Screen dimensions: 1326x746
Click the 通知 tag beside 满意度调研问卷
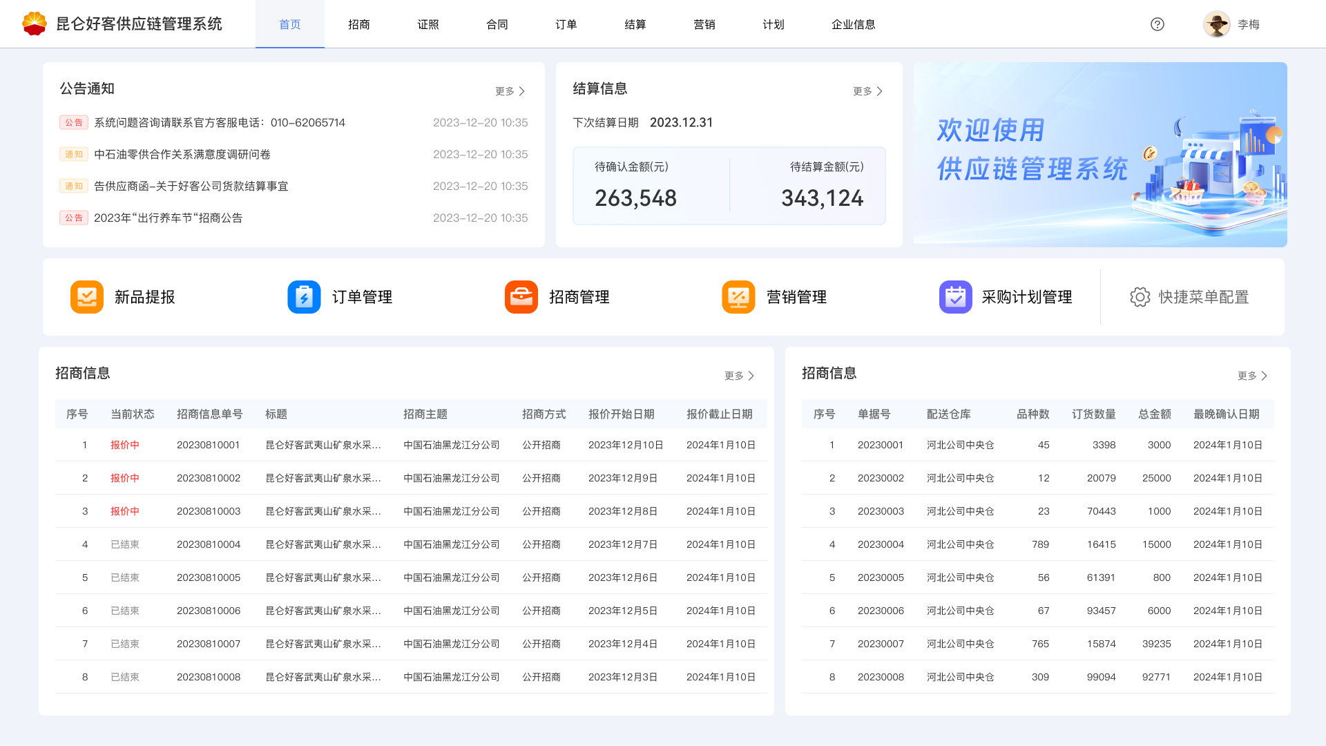pos(74,154)
